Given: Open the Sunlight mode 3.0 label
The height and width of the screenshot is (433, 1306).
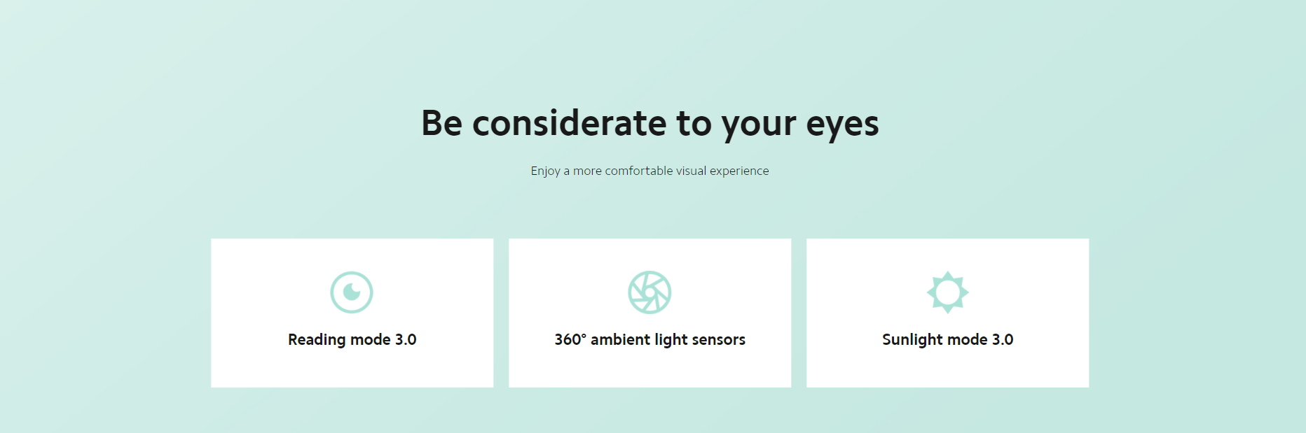Looking at the screenshot, I should [x=948, y=340].
